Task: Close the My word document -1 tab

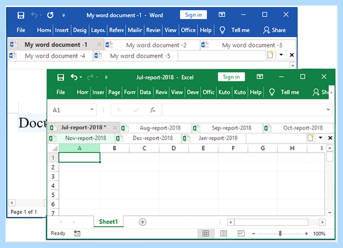Action: [99, 45]
